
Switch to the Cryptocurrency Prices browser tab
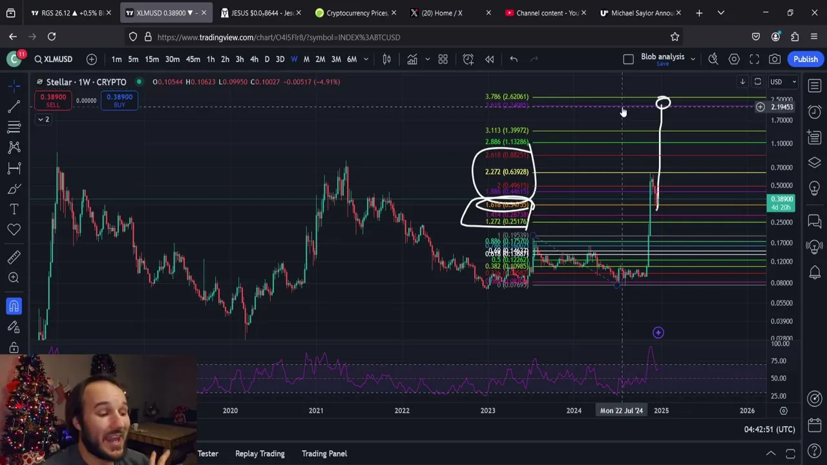(356, 13)
